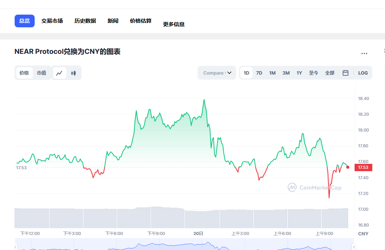This screenshot has width=385, height=250.
Task: Toggle the 价格 price view
Action: 24,73
